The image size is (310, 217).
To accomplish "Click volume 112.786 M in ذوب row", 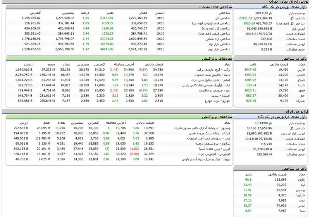I will click(x=43, y=138).
